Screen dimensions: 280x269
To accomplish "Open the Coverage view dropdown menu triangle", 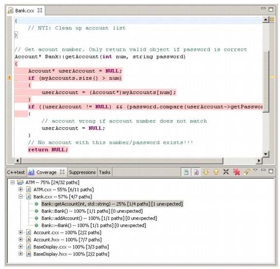I will click(x=255, y=170).
